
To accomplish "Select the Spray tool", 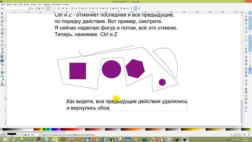I will [2, 65].
